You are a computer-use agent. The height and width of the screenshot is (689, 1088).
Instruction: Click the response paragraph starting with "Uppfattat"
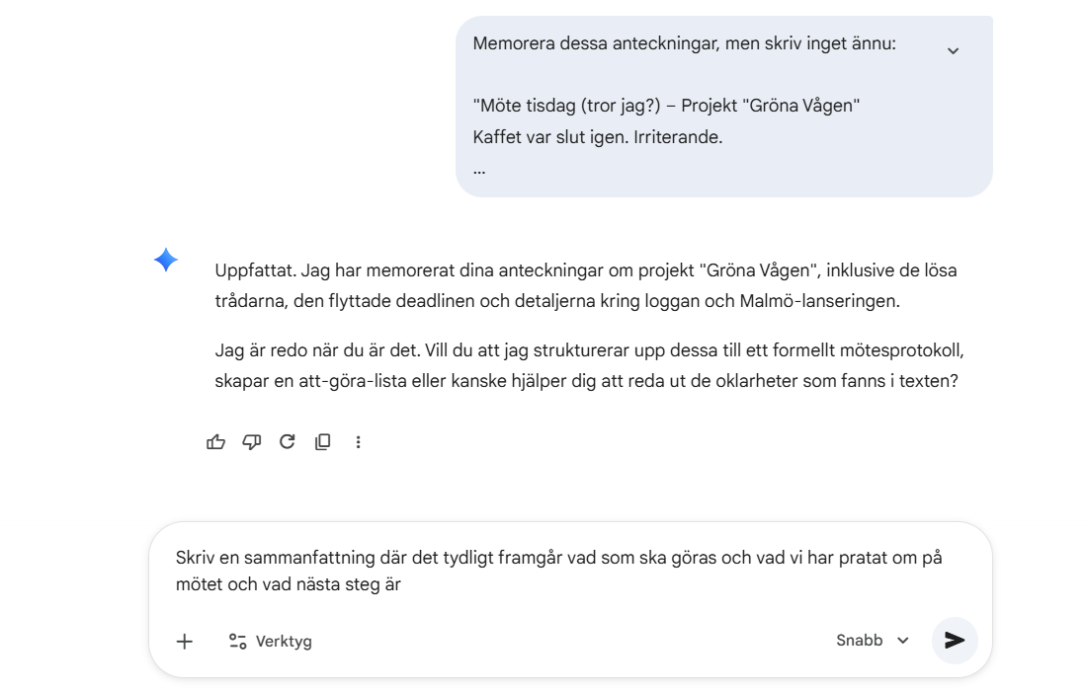pos(585,285)
